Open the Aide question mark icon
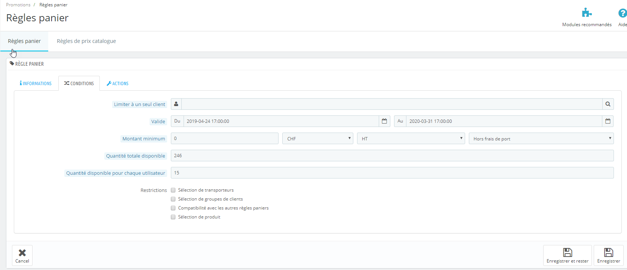Image resolution: width=627 pixels, height=270 pixels. pos(623,13)
